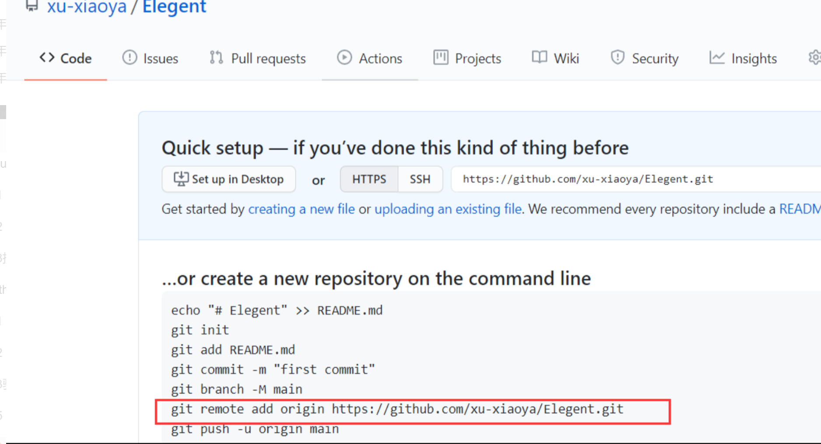Click the repository URL field
The width and height of the screenshot is (821, 444).
(636, 179)
